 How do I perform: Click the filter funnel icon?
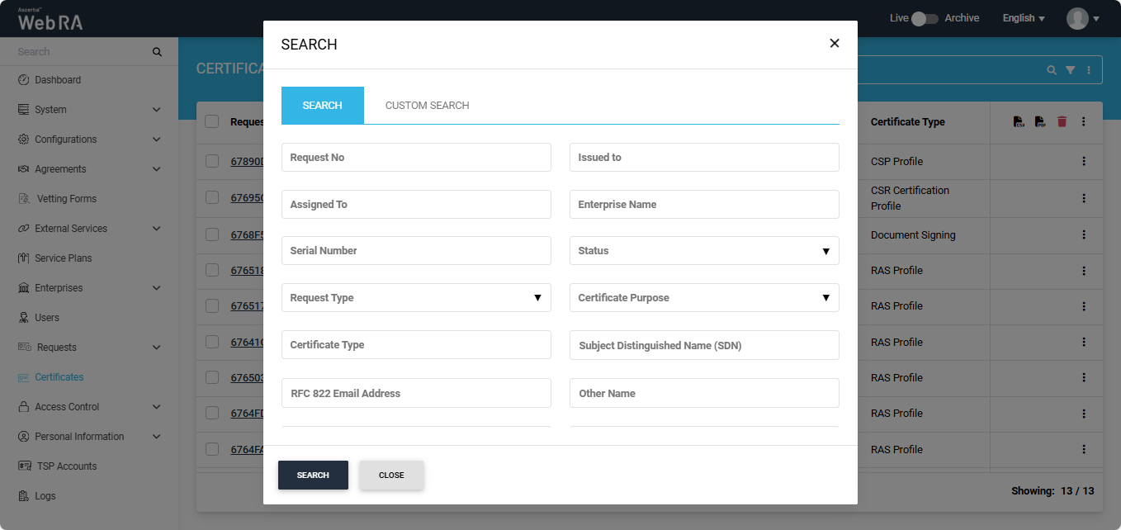tap(1070, 70)
